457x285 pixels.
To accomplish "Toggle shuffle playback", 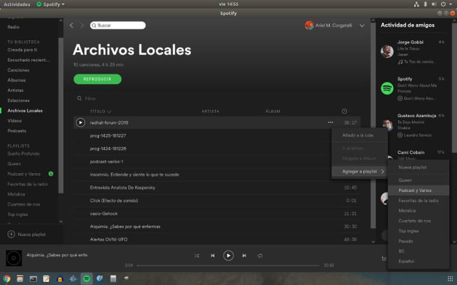I will [x=197, y=256].
